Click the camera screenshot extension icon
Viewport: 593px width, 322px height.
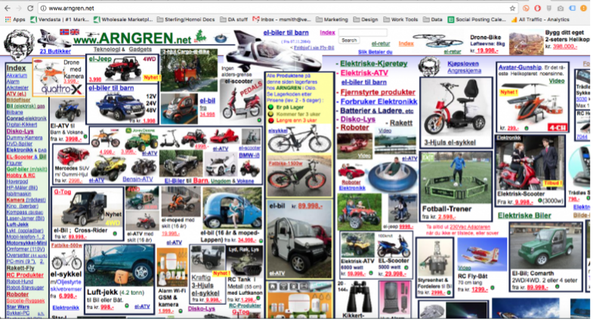tap(561, 8)
